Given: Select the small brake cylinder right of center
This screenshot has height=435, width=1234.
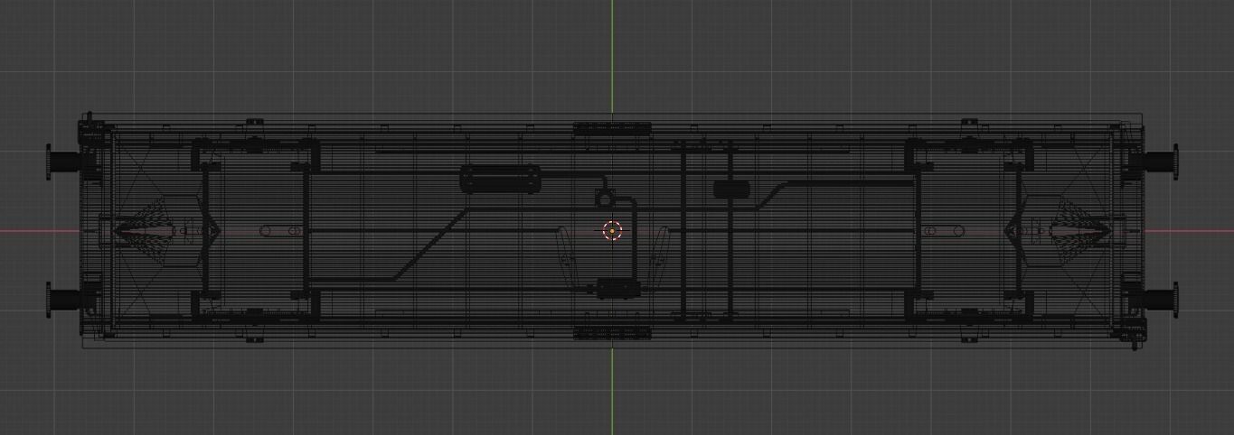Looking at the screenshot, I should (x=731, y=190).
